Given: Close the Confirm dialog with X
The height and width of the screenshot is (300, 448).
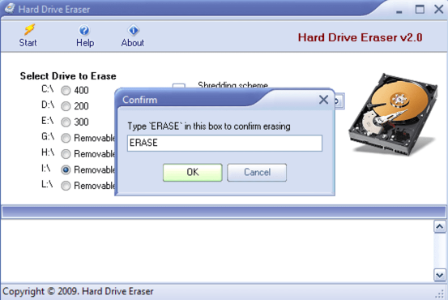Looking at the screenshot, I should coord(323,100).
